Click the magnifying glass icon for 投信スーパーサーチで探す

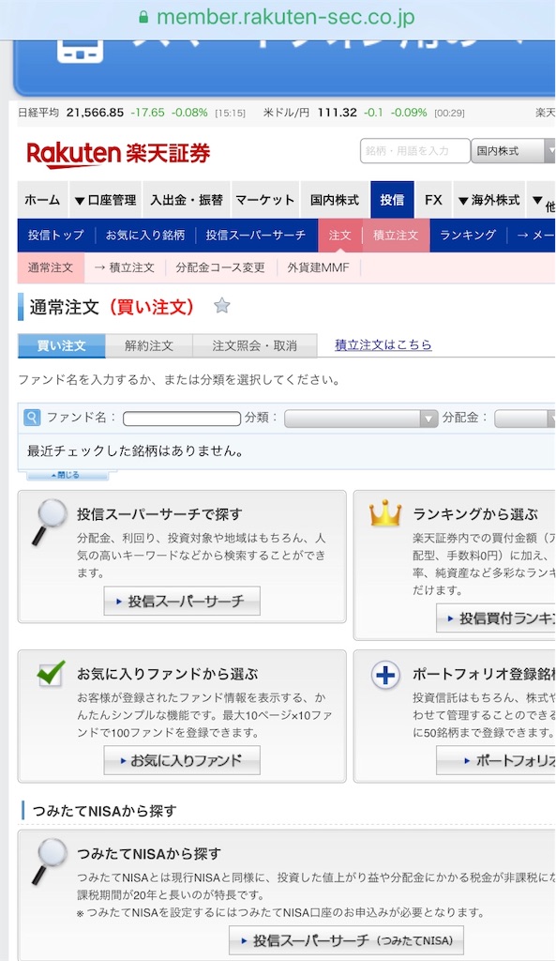51,522
